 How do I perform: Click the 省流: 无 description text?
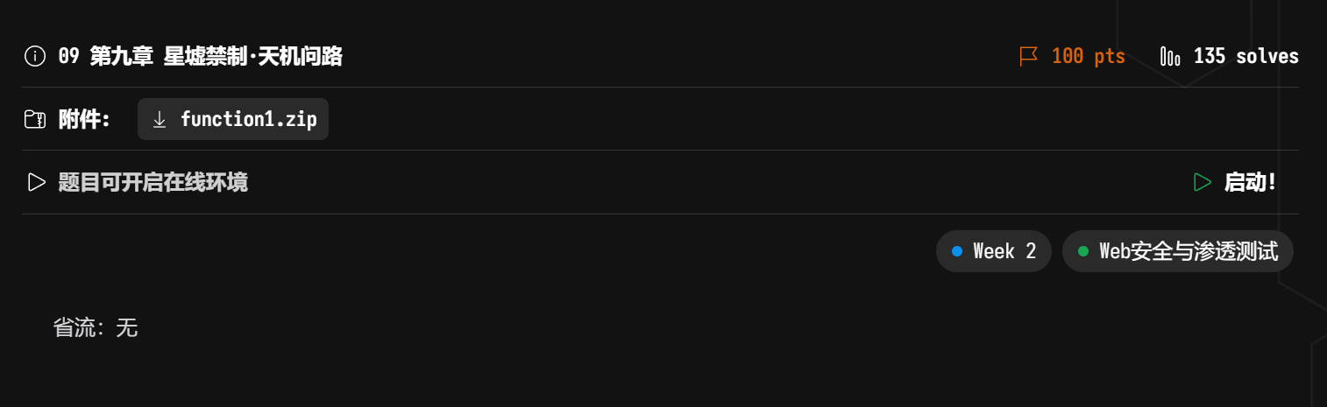pos(96,328)
